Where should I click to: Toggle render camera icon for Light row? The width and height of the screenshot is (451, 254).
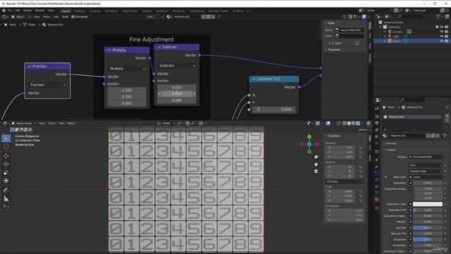(x=446, y=36)
